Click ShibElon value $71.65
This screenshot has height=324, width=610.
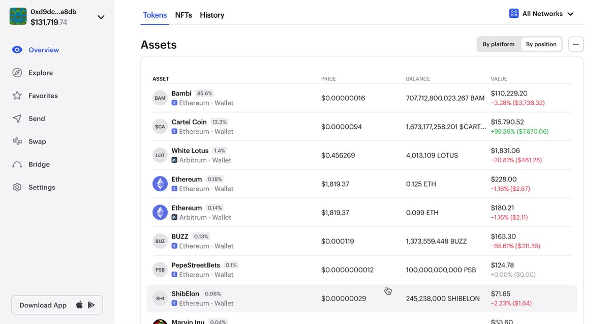point(501,294)
